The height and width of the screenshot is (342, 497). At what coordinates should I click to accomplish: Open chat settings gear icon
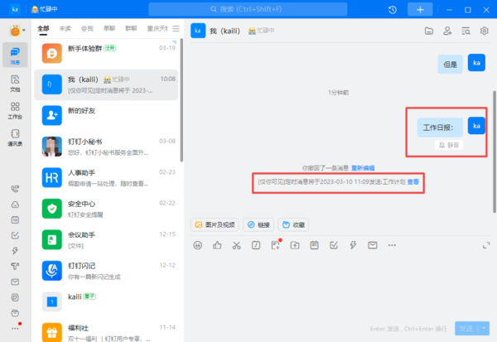pos(485,31)
